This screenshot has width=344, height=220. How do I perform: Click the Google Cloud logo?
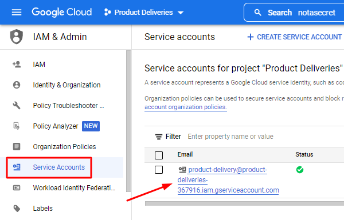[x=62, y=12]
